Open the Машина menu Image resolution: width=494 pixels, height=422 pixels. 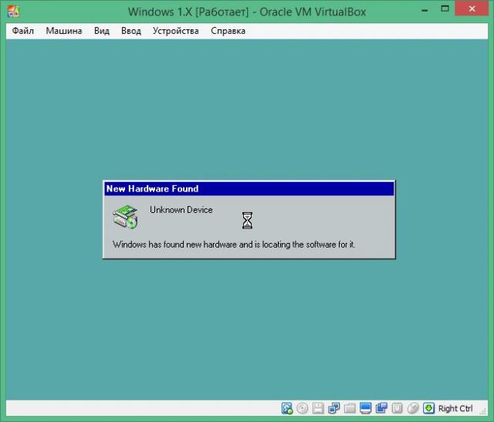coord(64,31)
